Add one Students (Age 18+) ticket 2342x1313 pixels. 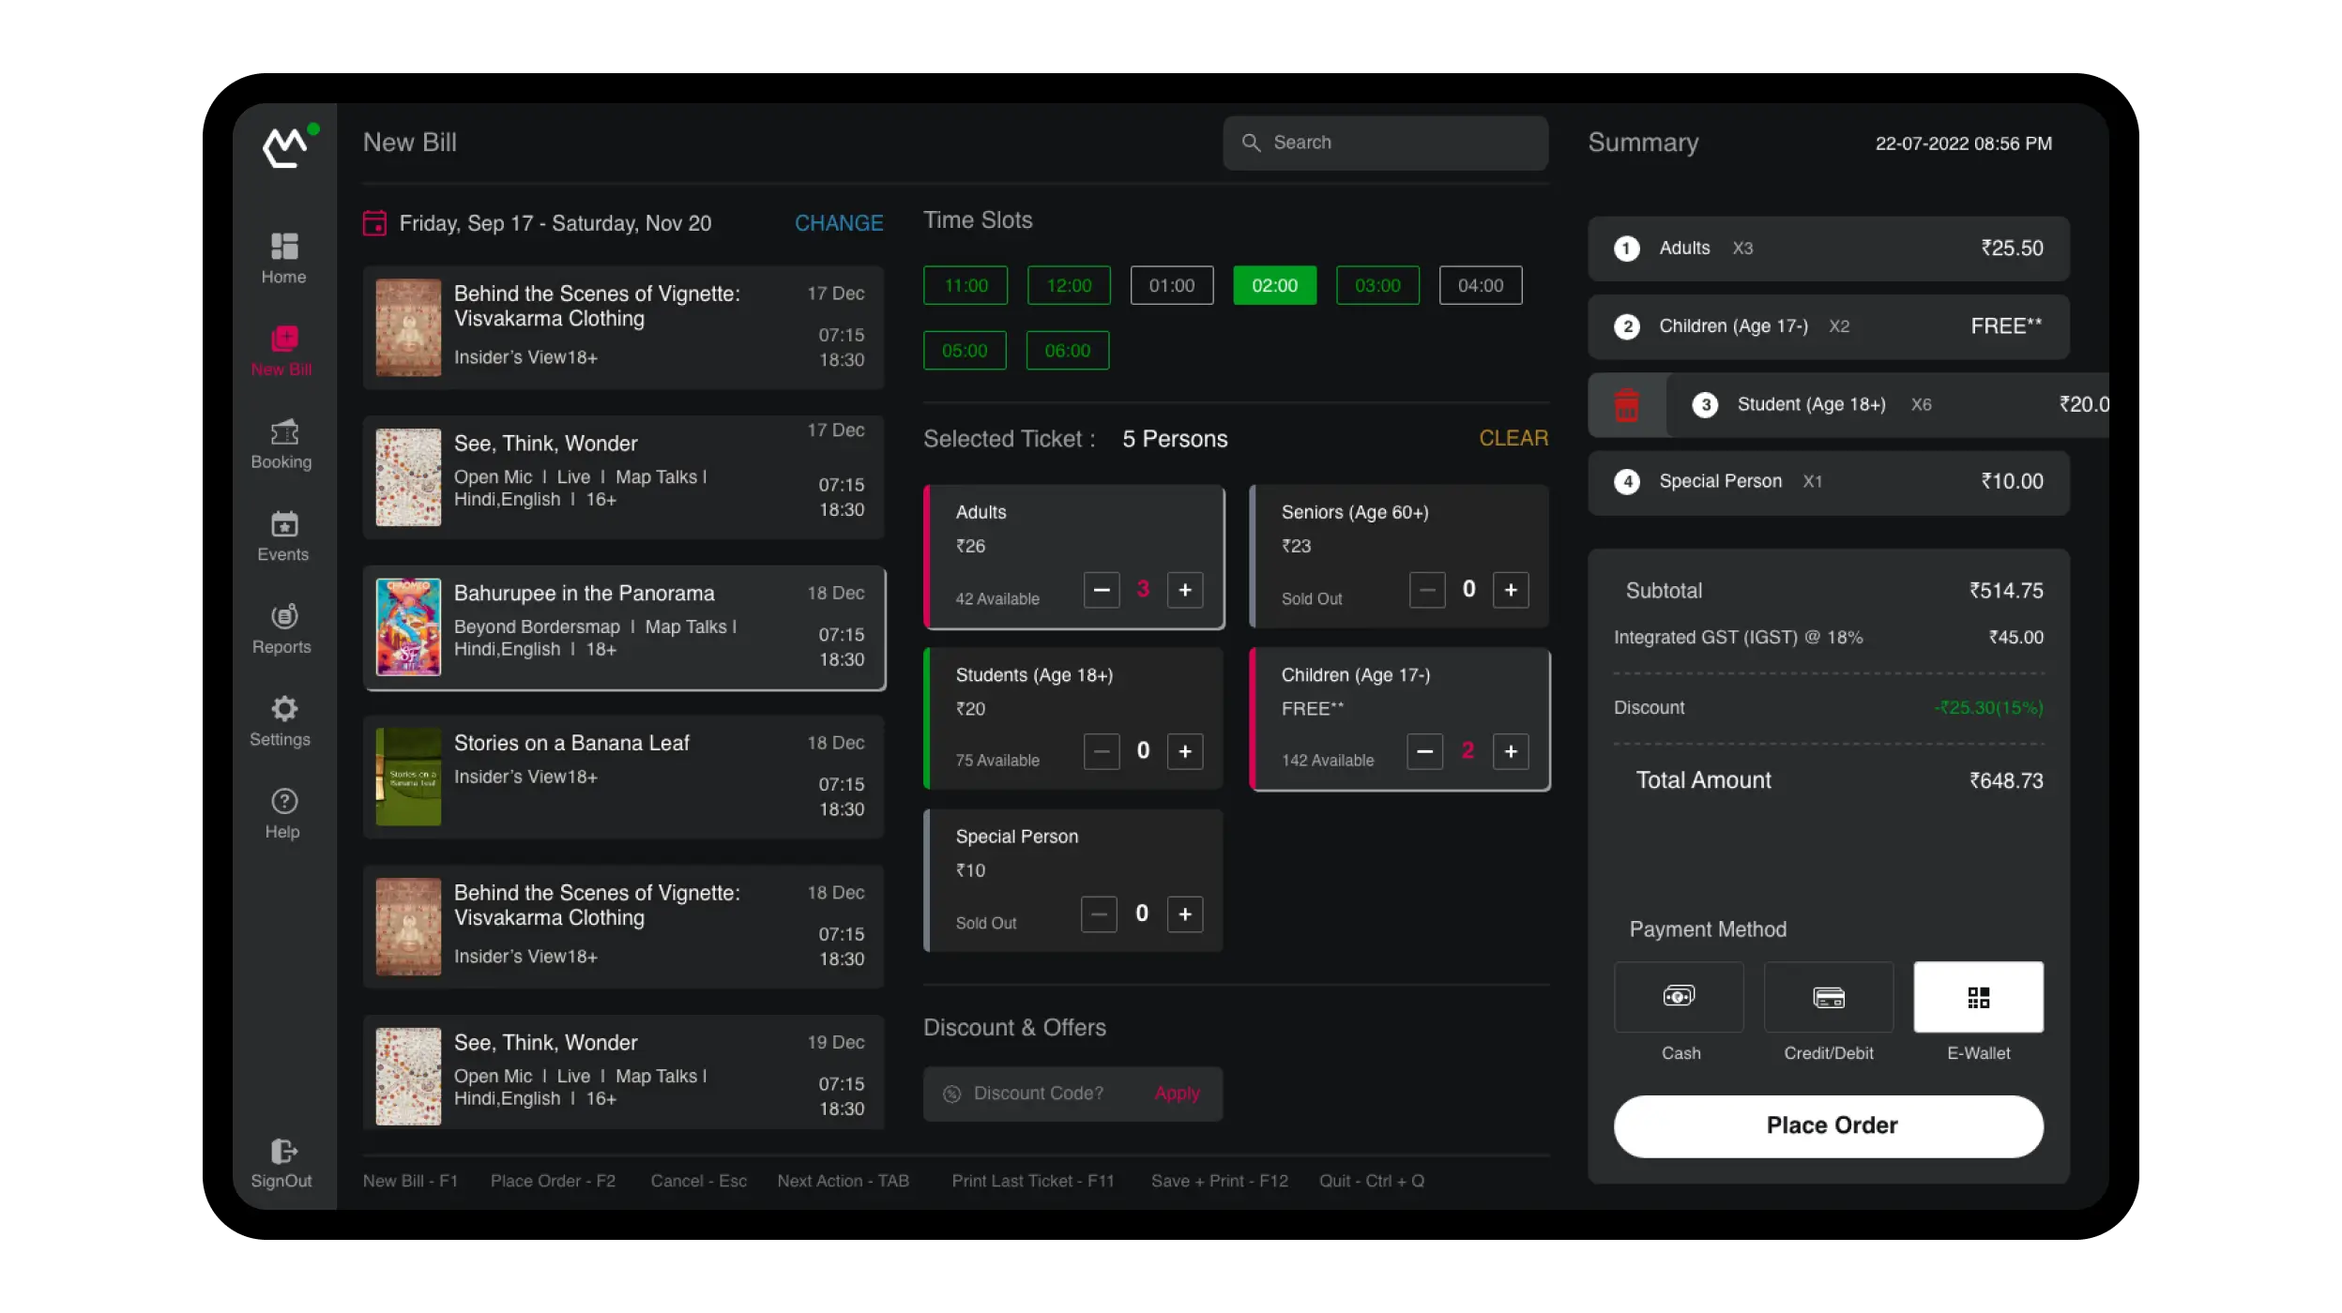(x=1185, y=751)
